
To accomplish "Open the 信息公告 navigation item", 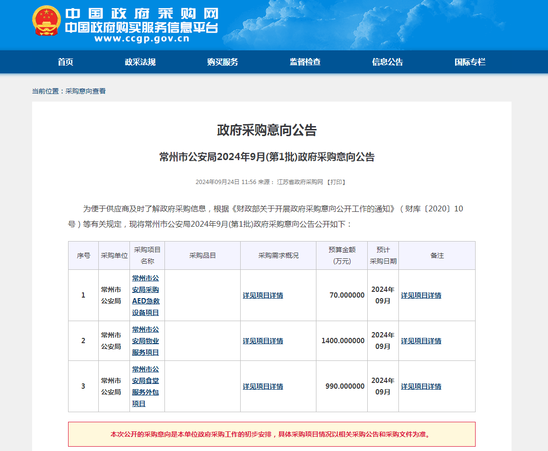I will pos(387,62).
